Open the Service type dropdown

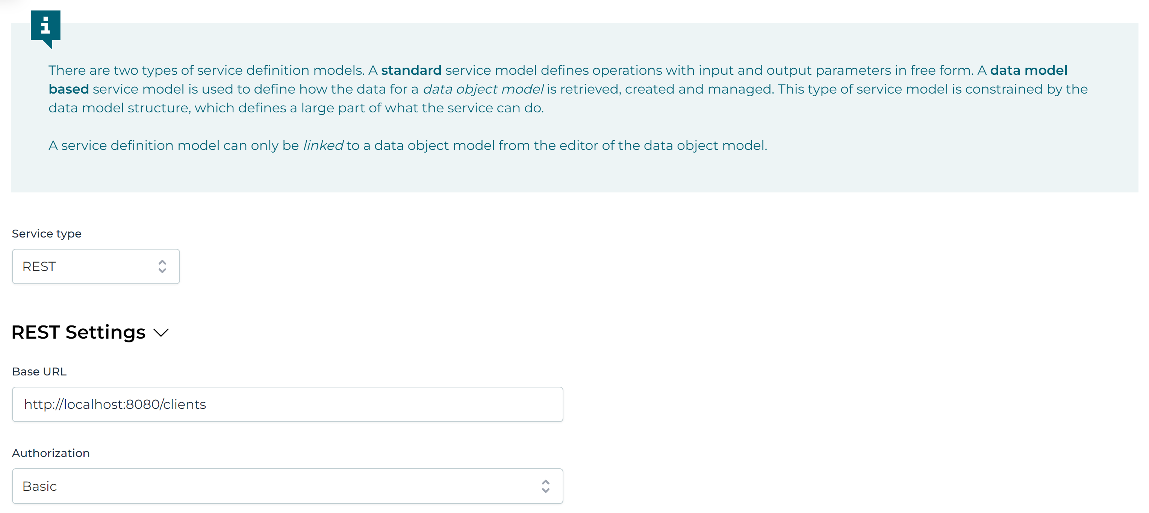click(95, 266)
